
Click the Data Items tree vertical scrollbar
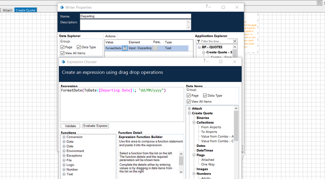236,127
